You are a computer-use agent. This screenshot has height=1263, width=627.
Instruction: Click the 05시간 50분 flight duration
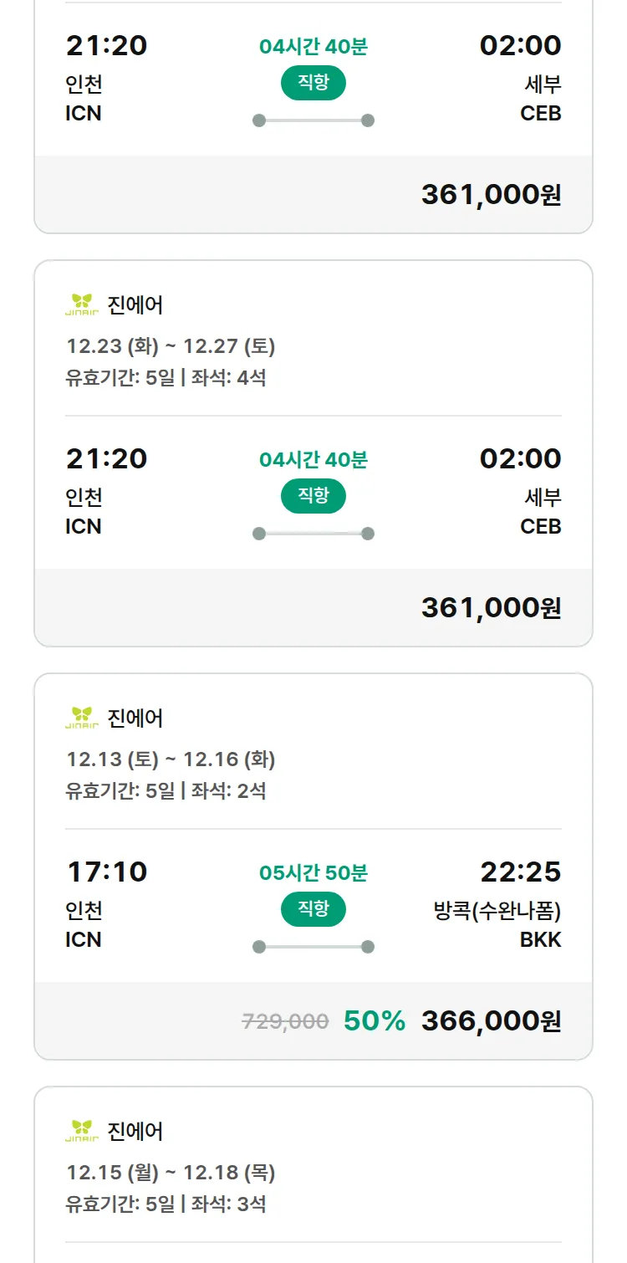coord(313,872)
